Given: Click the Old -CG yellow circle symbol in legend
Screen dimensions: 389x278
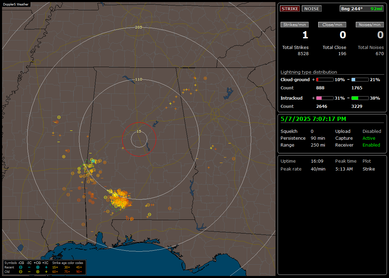Looking at the screenshot, I should click(21, 272).
